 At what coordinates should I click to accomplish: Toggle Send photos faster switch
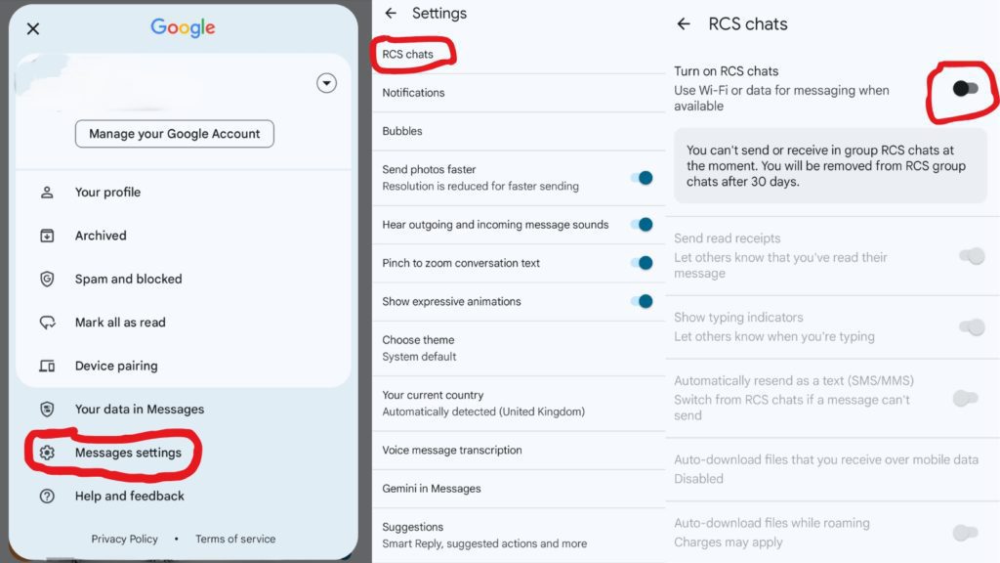point(643,178)
